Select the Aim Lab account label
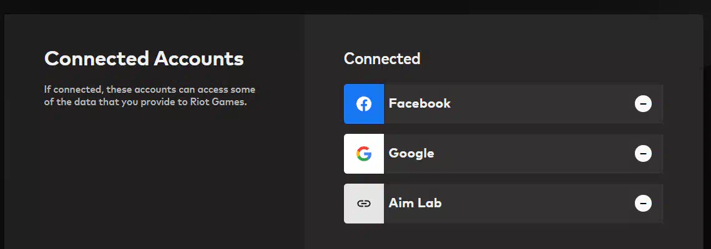711x249 pixels. pos(415,204)
